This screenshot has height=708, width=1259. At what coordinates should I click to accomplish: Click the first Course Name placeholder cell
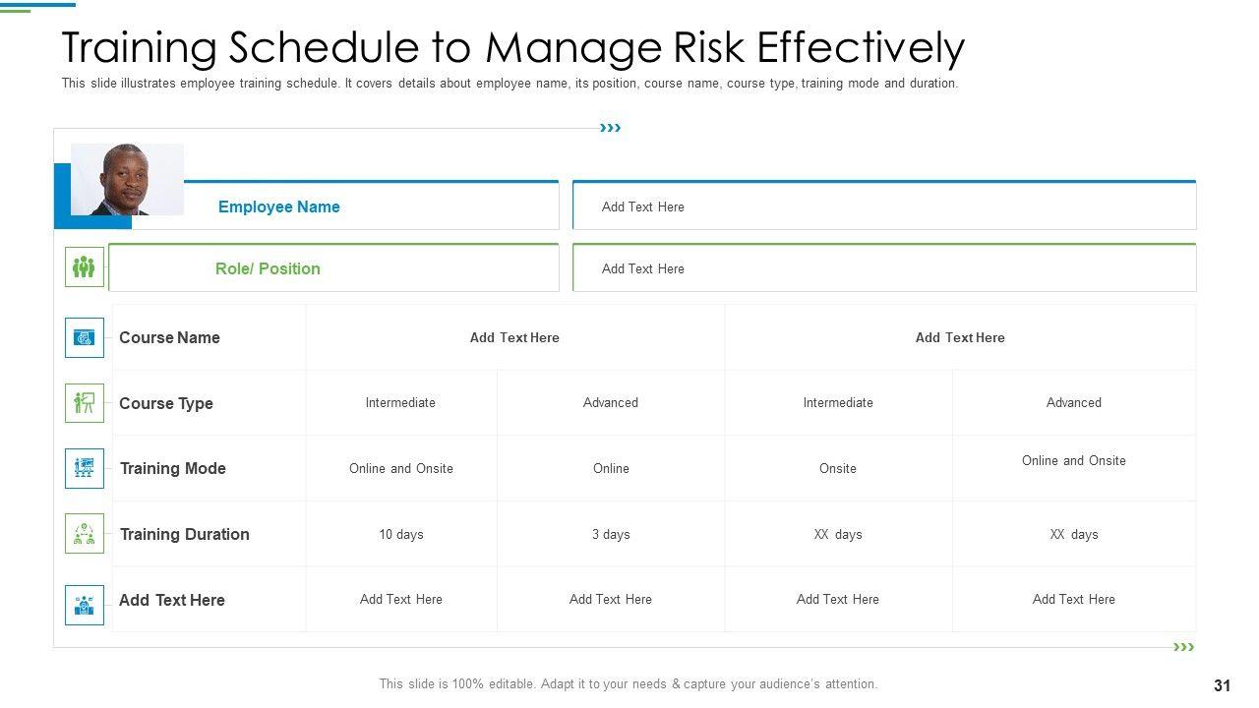[x=514, y=337]
